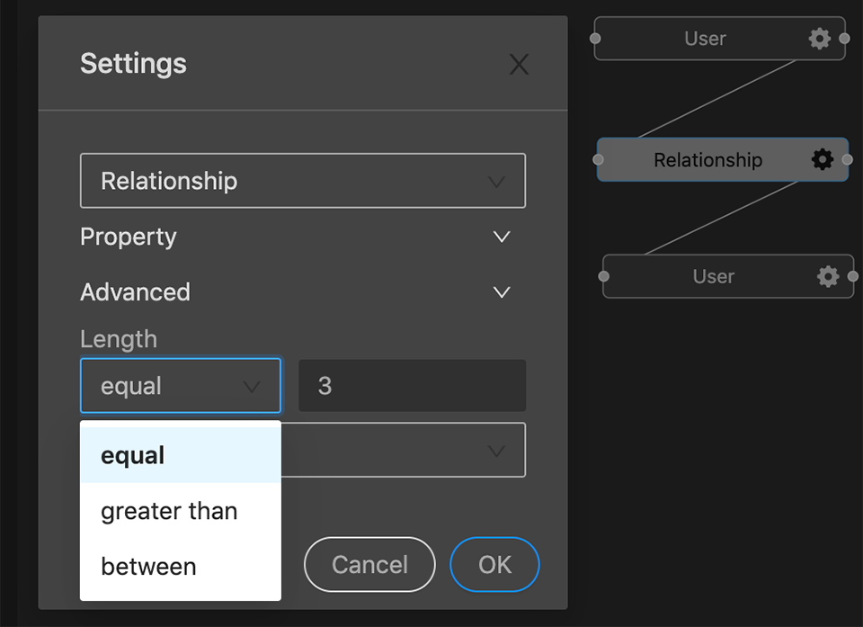Click left port of User node above Relationship

point(595,39)
